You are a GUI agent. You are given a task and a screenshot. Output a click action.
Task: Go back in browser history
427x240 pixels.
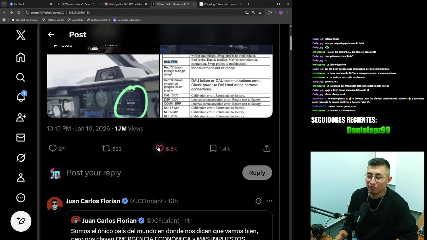point(4,12)
